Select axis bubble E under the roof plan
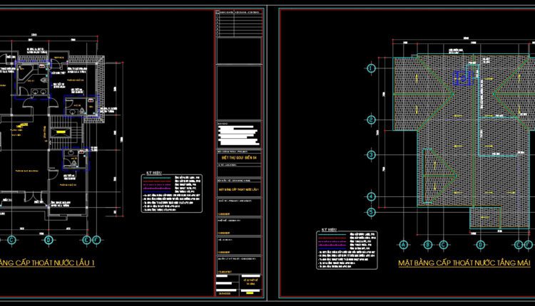This screenshot has width=535, height=306. (519, 245)
